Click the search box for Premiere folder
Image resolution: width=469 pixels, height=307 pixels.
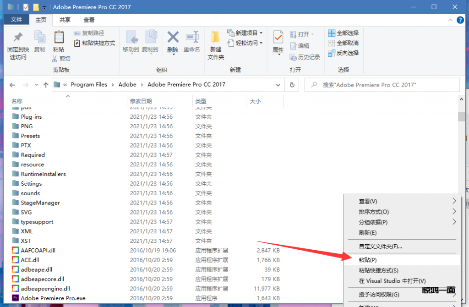(x=385, y=85)
